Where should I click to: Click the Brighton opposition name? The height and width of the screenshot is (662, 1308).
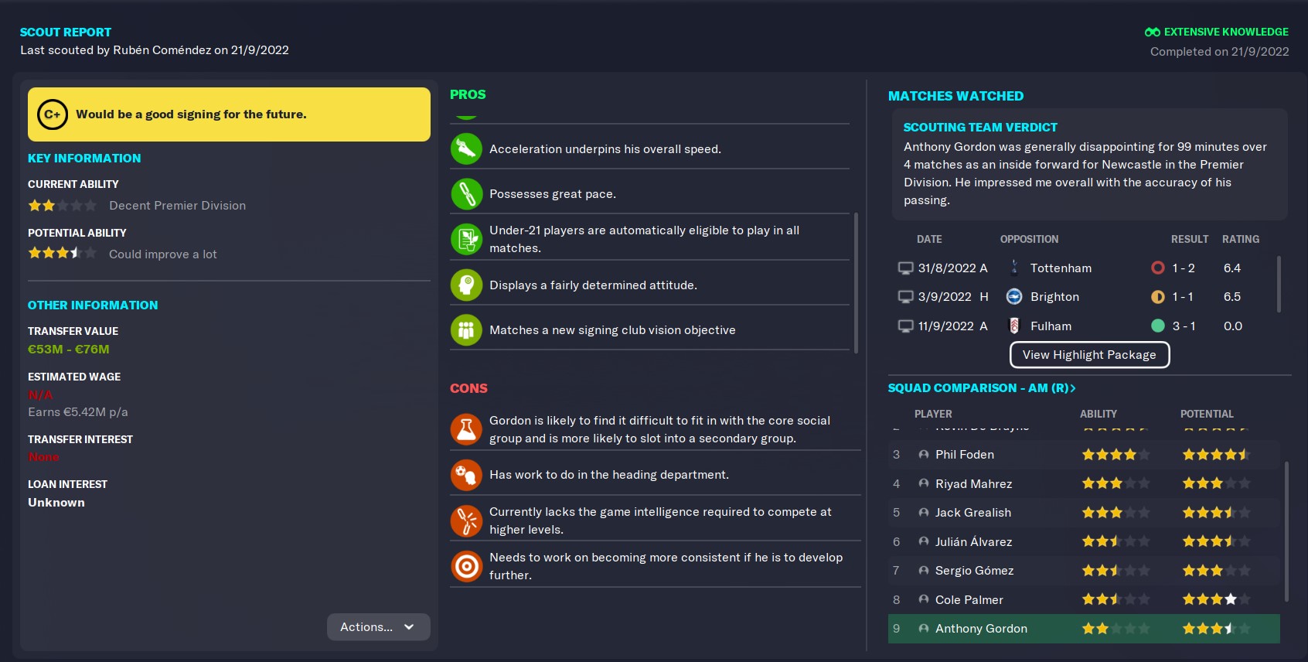coord(1054,297)
